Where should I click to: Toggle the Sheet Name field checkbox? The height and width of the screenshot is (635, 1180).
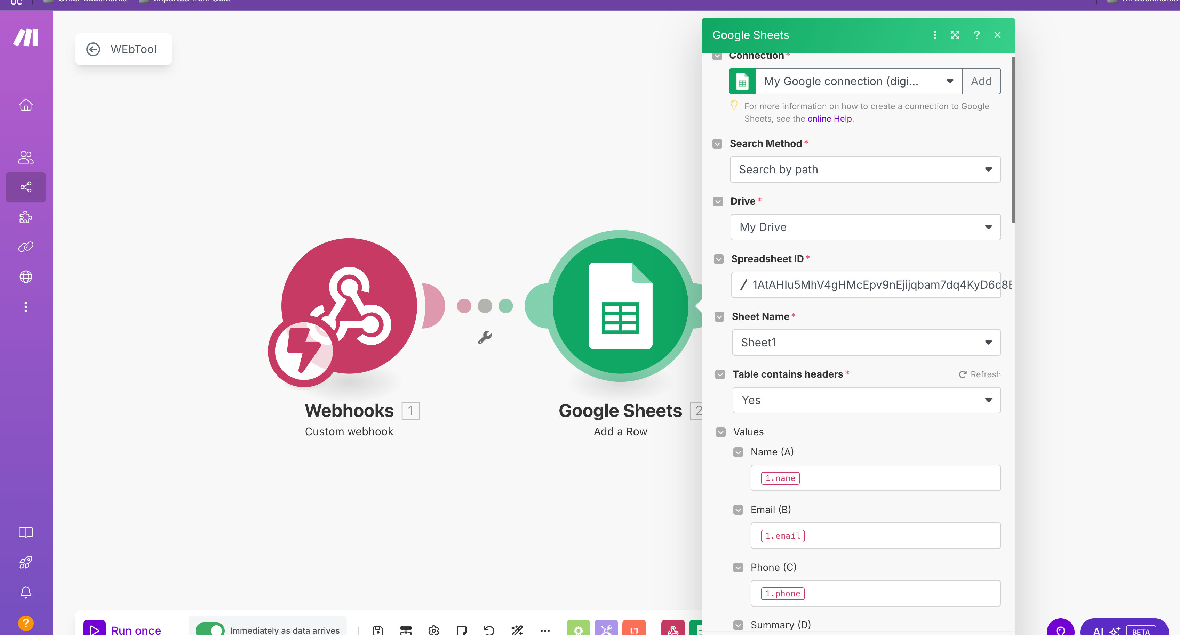[x=719, y=316]
